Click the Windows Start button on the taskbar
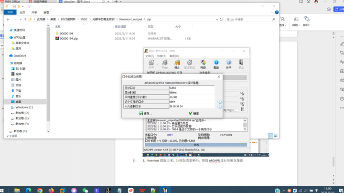 (x=2, y=190)
